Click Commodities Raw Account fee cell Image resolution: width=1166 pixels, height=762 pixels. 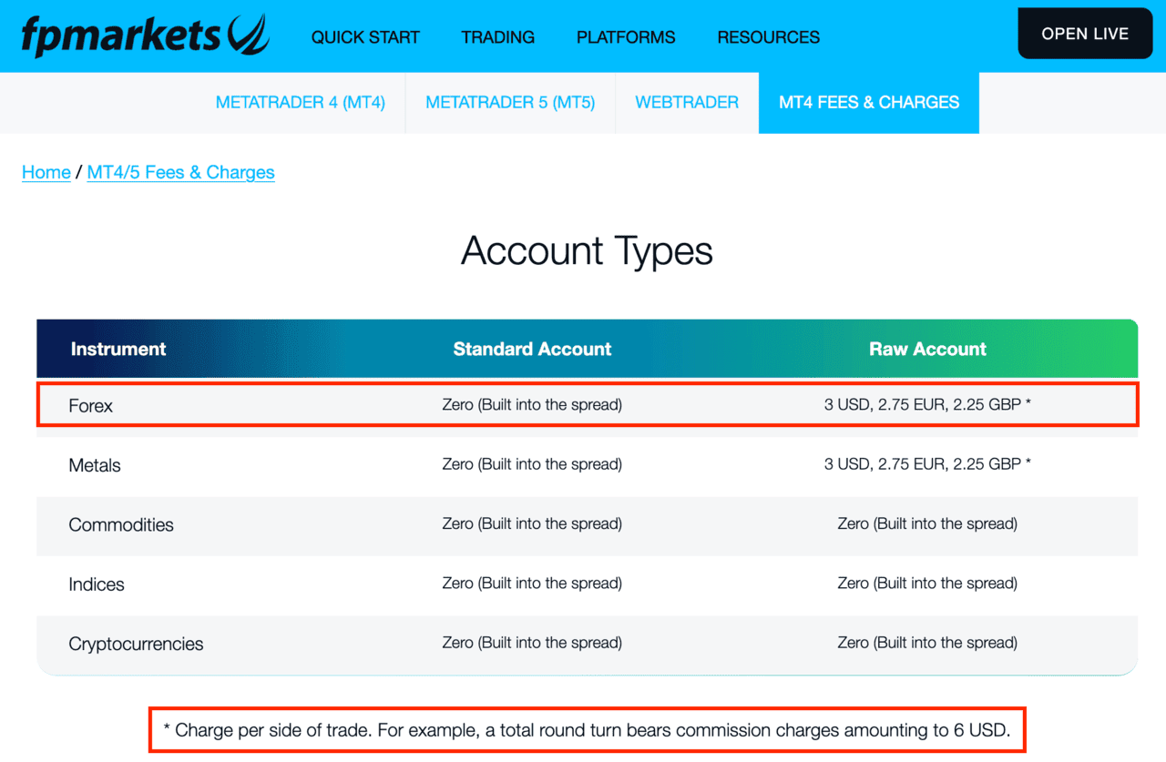pos(927,523)
